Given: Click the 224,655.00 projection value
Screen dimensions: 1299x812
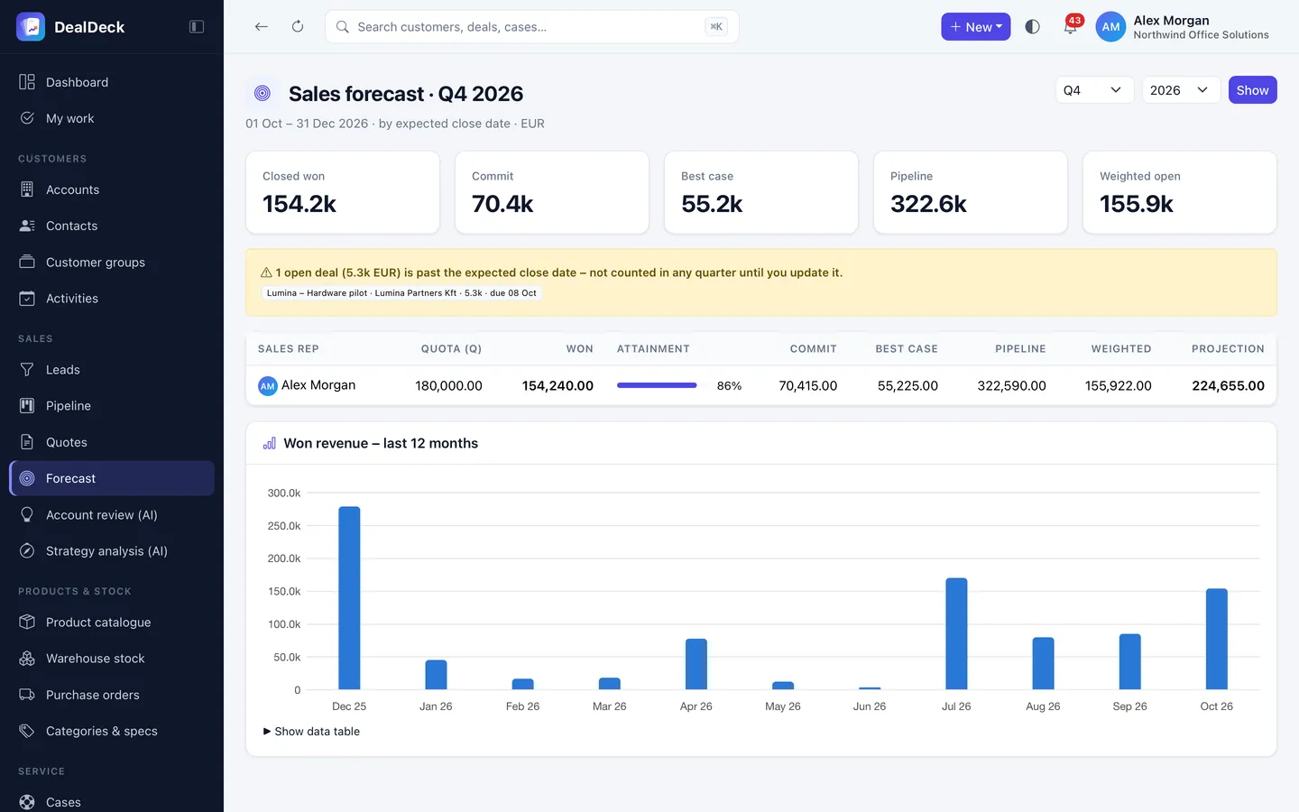Looking at the screenshot, I should pos(1228,385).
